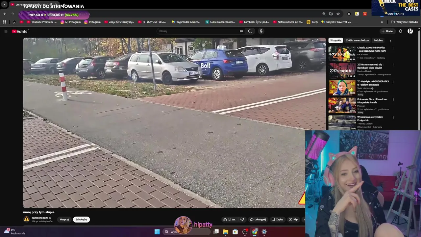Open more options for 2010s summer road trip
This screenshot has width=421, height=237.
[x=393, y=65]
